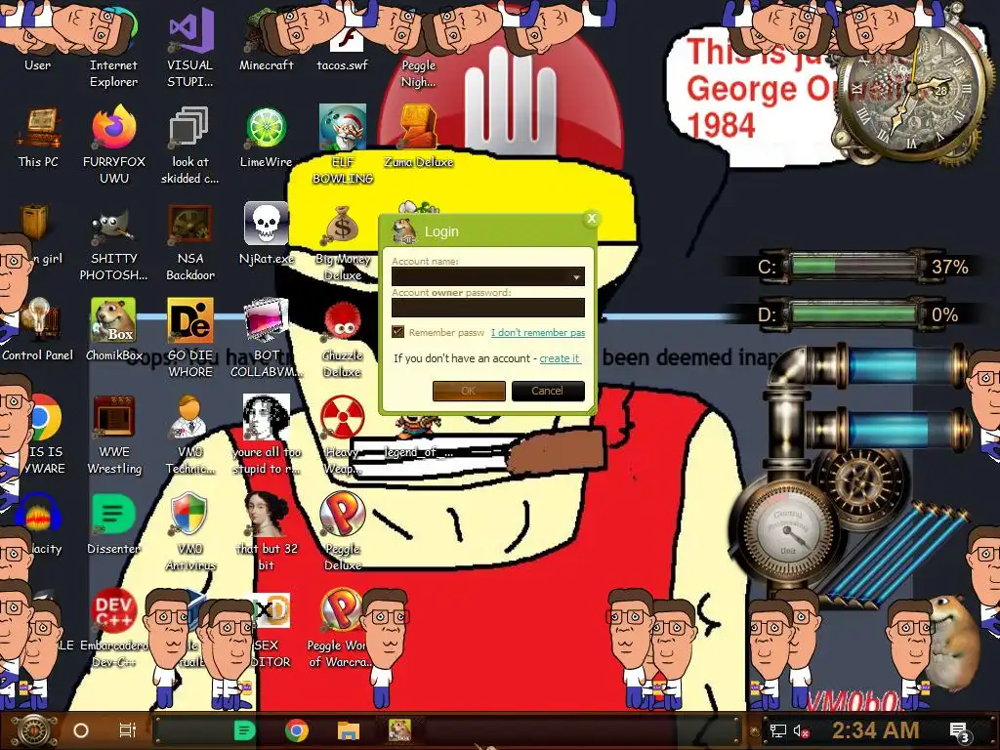Open the Control Panel desktop icon
The height and width of the screenshot is (750, 1000).
tap(38, 330)
